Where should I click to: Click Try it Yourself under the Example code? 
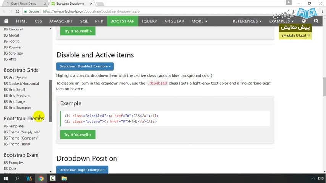click(x=78, y=135)
